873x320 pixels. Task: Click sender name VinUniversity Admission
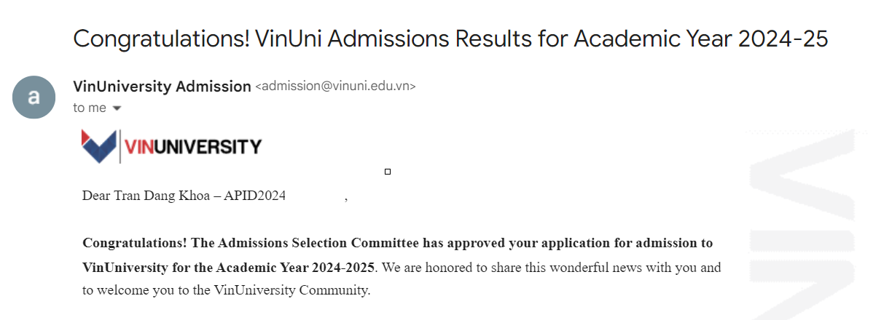tap(162, 86)
